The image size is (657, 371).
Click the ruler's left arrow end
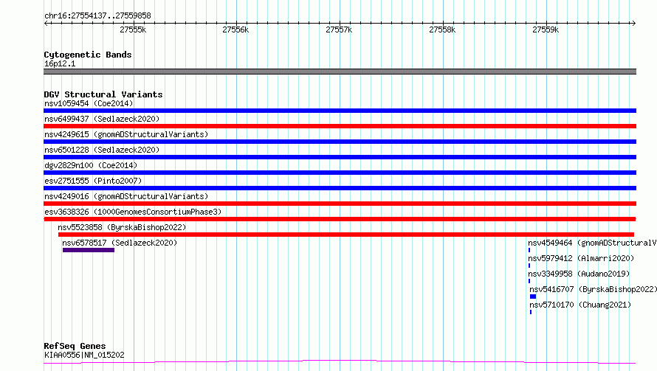tap(47, 23)
